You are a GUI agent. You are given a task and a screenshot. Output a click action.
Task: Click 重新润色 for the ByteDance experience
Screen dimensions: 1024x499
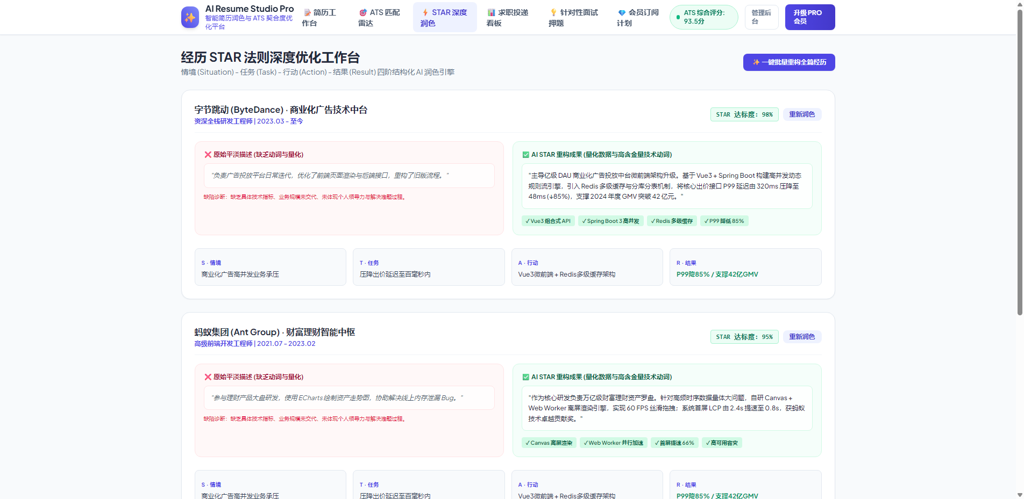coord(802,114)
